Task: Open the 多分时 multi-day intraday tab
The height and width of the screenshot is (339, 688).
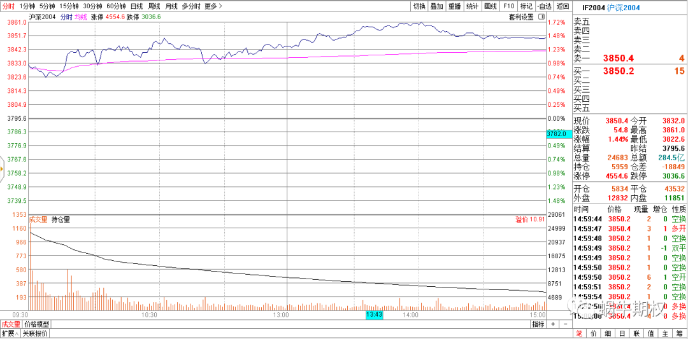Action: coord(191,6)
